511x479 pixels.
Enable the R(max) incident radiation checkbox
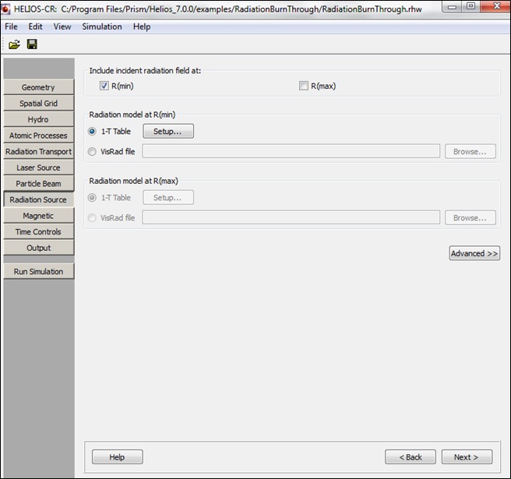(304, 86)
